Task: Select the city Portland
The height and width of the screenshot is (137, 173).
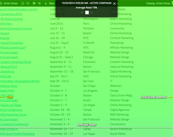Action: pos(88,29)
